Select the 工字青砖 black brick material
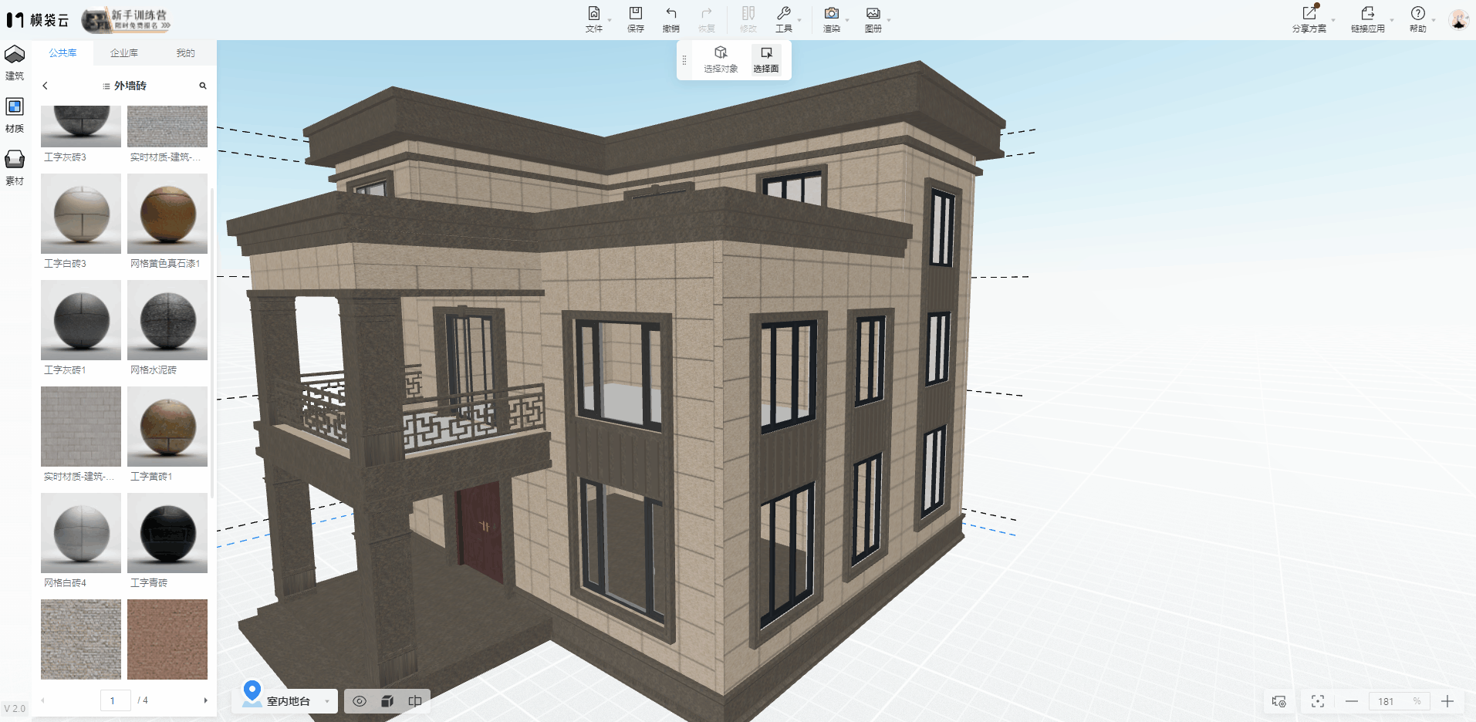1476x722 pixels. click(167, 534)
